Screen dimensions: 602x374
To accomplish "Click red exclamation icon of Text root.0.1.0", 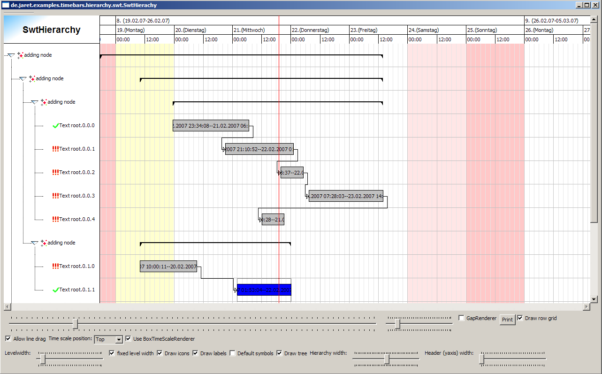I will point(55,267).
